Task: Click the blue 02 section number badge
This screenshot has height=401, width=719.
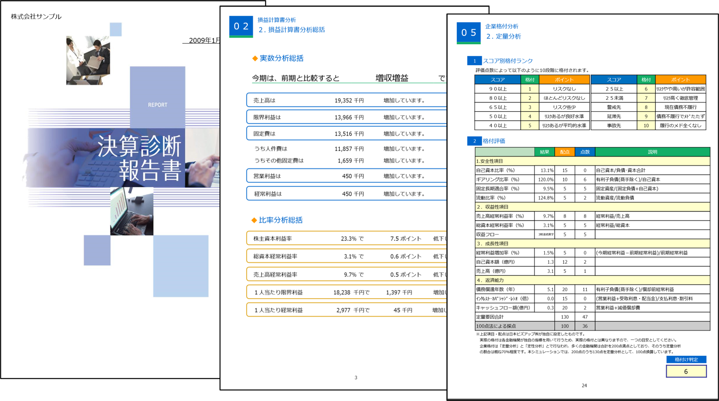Action: [241, 26]
